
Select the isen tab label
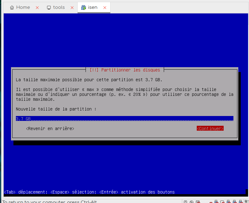click(x=93, y=7)
